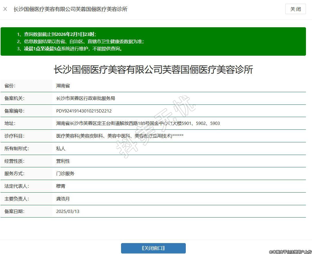Click the 营利性 business nature value
Screen dimensions: 312x254
(63, 161)
